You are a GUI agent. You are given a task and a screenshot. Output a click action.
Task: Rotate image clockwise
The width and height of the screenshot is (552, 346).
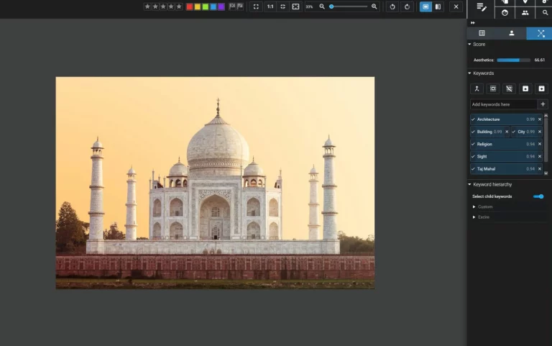click(x=407, y=6)
